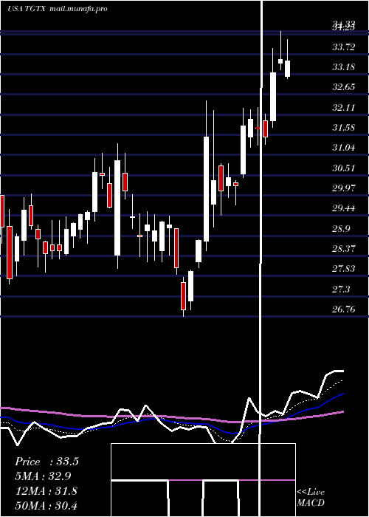369x517 pixels.
Task: Select the 32.65 price axis label
Action: [344, 87]
